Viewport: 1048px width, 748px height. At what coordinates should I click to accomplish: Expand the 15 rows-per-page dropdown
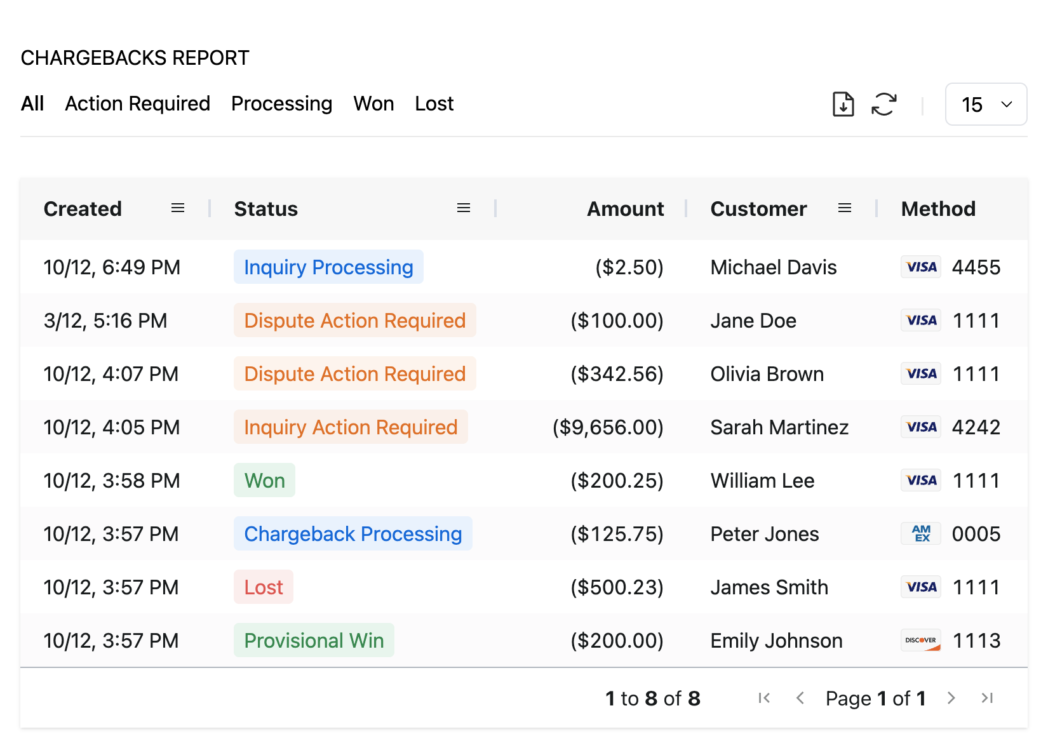[986, 104]
